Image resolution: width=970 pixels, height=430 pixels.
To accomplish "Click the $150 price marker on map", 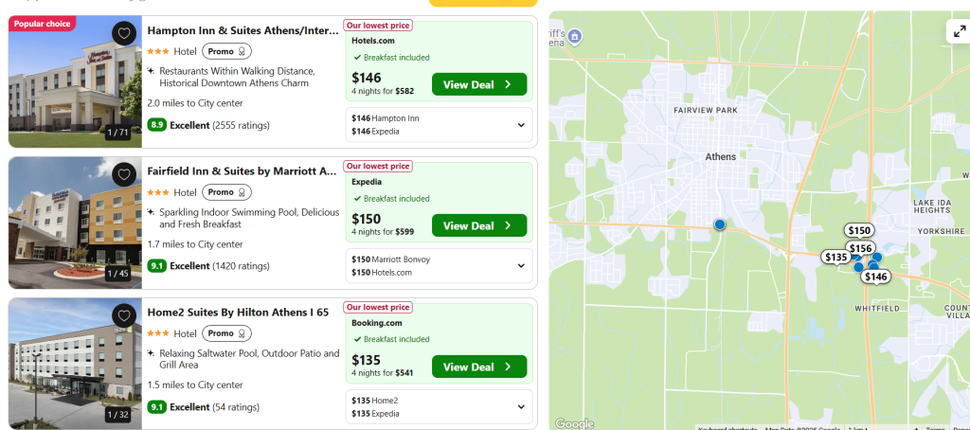I will click(x=859, y=230).
